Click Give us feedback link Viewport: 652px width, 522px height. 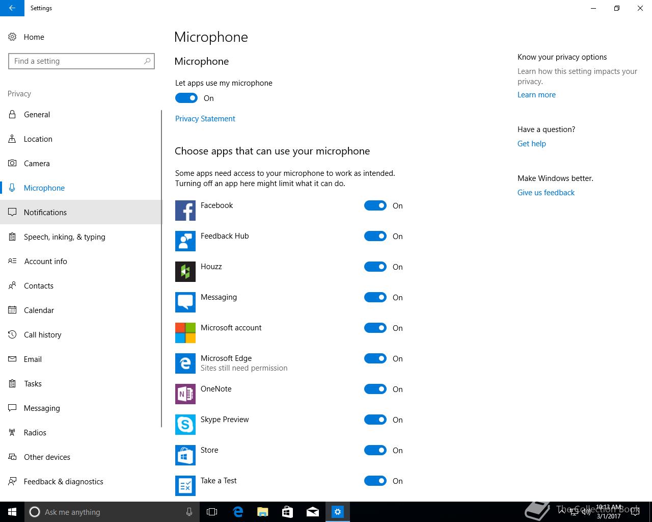coord(546,192)
